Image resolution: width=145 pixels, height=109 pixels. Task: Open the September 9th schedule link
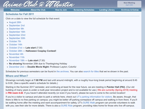16,29
